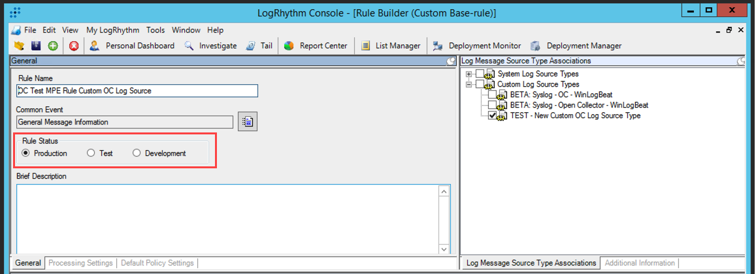Select the Test rule status
Image resolution: width=756 pixels, height=274 pixels.
pos(91,153)
